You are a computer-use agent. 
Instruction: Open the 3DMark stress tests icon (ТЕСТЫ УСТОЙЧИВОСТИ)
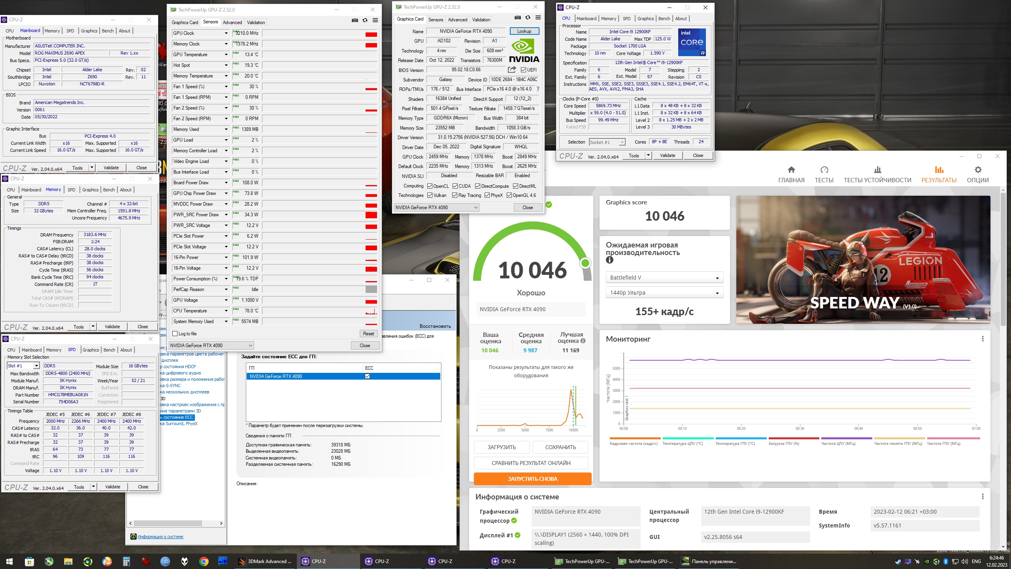877,170
